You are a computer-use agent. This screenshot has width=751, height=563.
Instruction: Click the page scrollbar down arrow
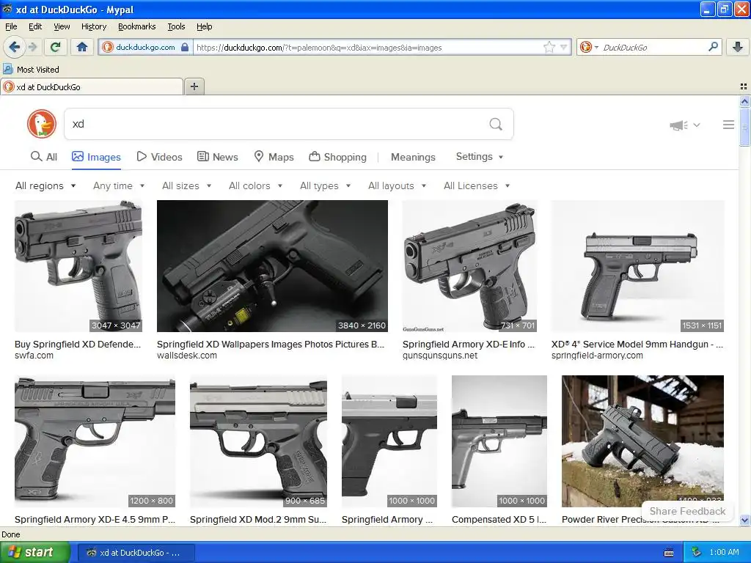click(744, 520)
